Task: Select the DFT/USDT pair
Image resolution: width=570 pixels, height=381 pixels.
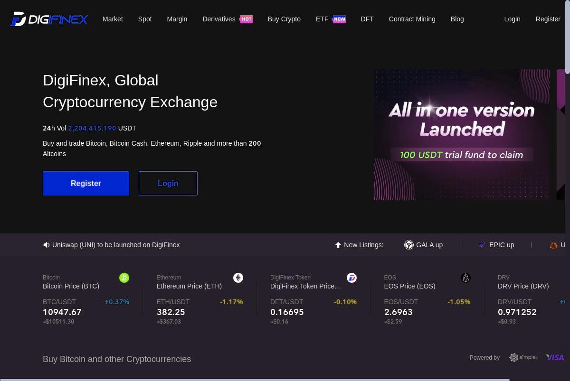Action: coord(287,302)
